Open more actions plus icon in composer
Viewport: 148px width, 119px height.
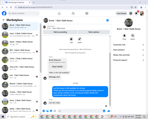click(44, 111)
